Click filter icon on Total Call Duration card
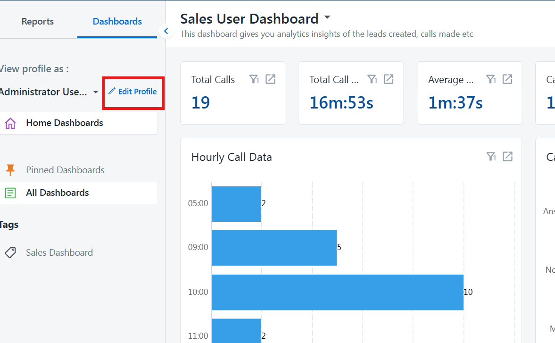 click(373, 79)
